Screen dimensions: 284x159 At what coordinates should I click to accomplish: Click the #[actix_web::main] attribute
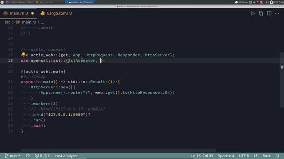click(43, 72)
